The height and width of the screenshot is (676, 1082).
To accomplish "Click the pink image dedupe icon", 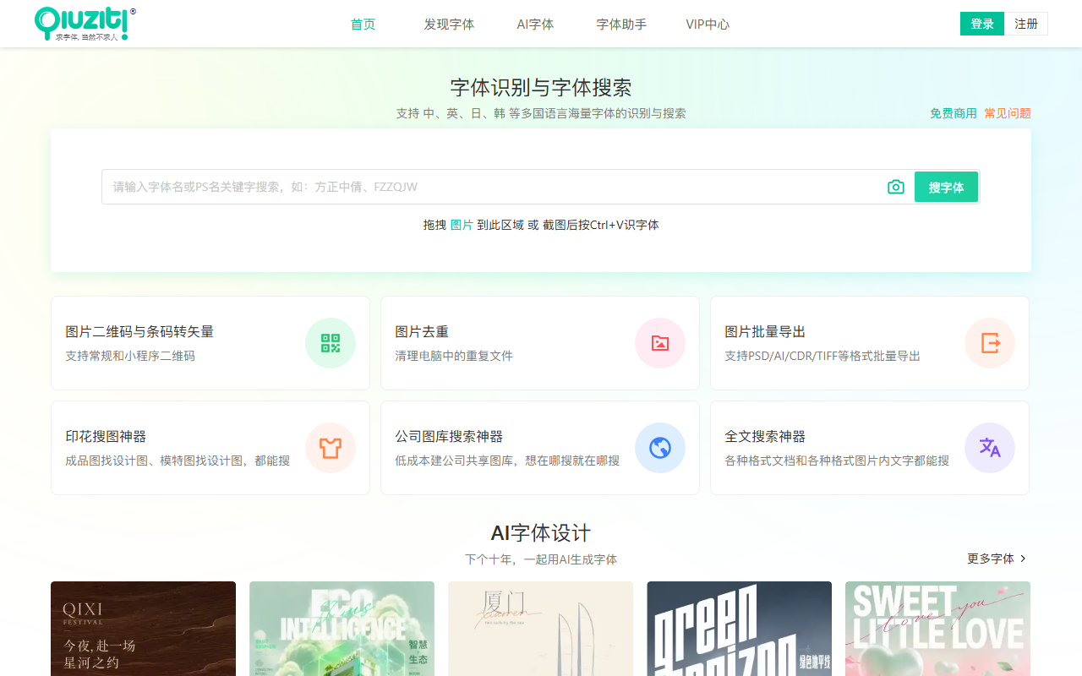I will (x=660, y=343).
